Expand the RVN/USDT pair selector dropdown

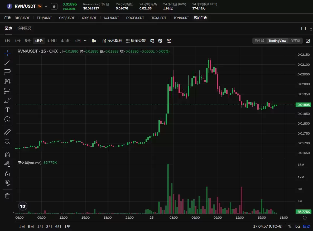pos(46,6)
